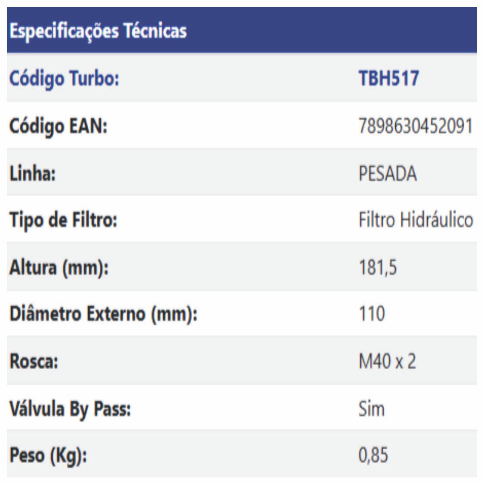
Task: Click the Altura (mm) label
Action: tap(59, 268)
